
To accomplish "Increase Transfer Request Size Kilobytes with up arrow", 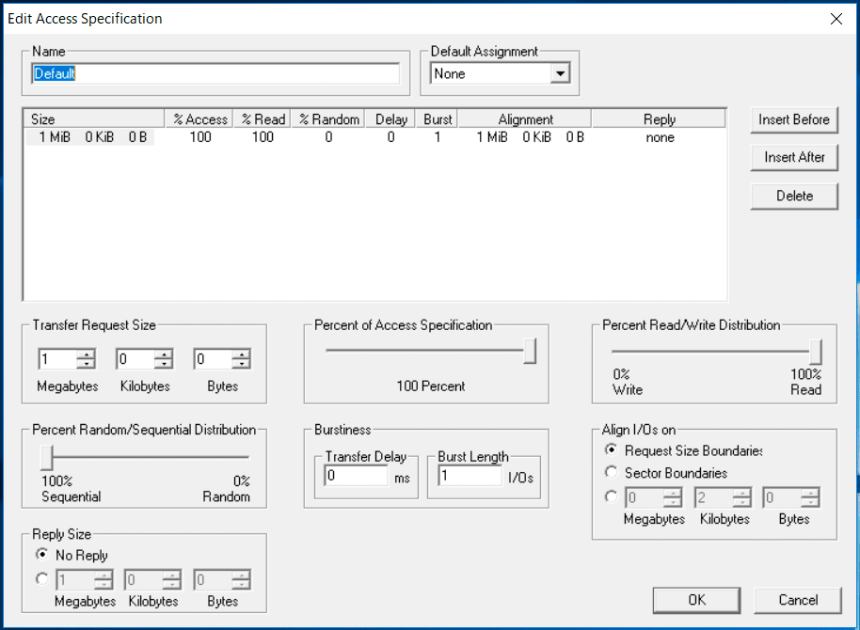I will click(x=164, y=354).
